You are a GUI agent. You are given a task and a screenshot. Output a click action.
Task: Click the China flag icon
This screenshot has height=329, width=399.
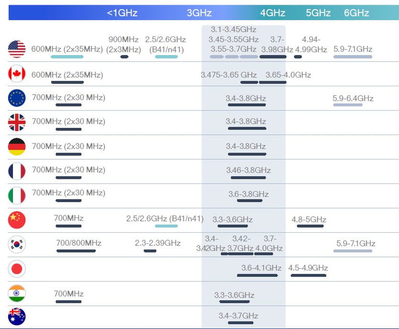pyautogui.click(x=17, y=220)
